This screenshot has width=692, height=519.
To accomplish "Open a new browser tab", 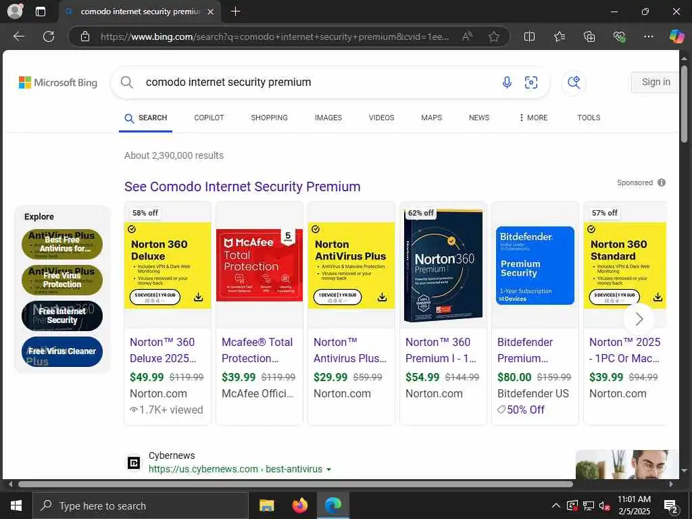I will click(x=236, y=11).
